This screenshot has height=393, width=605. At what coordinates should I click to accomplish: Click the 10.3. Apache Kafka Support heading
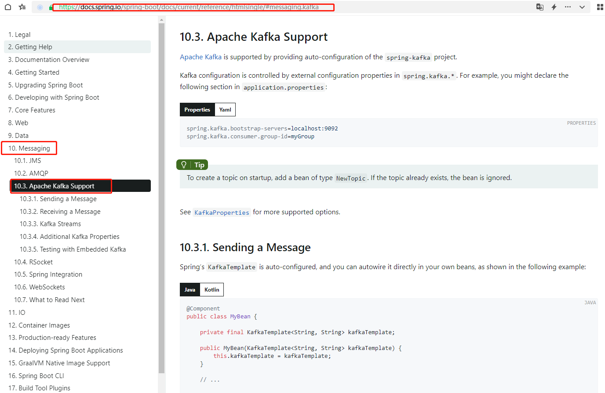[x=254, y=37]
